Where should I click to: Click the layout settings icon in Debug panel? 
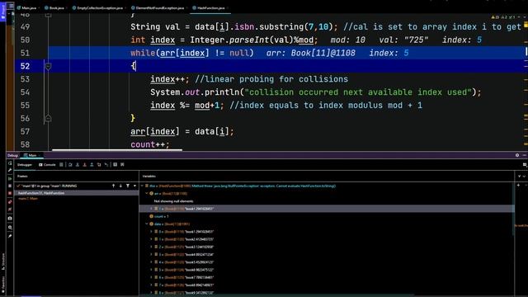[525, 165]
